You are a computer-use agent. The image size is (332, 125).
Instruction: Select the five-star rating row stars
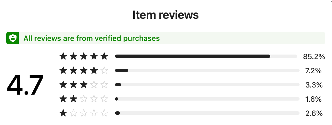tap(84, 56)
